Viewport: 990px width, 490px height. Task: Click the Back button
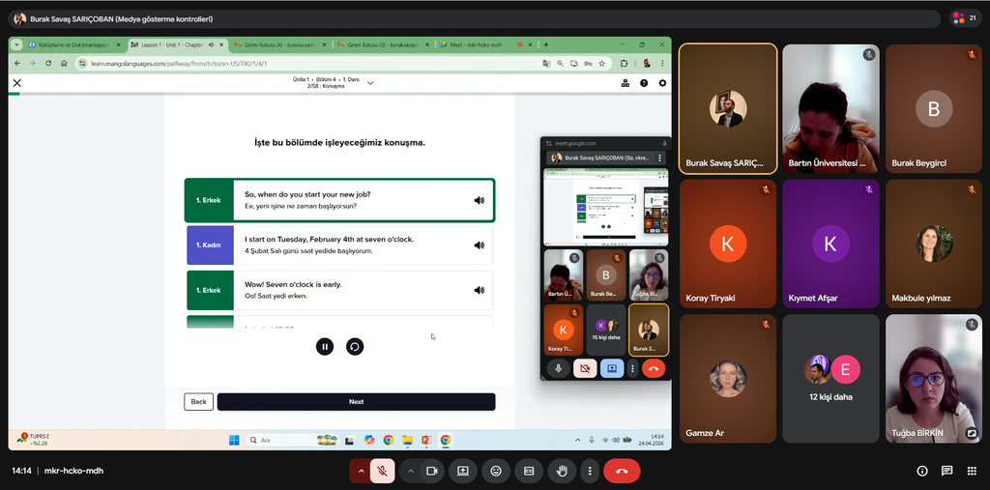tap(198, 401)
